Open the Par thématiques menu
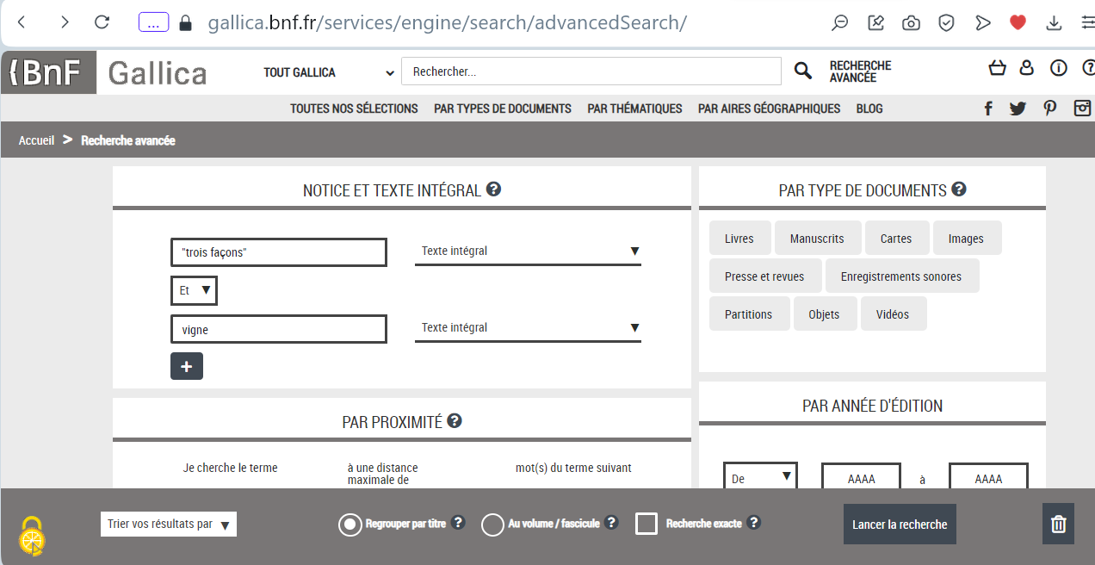The image size is (1095, 565). point(634,109)
